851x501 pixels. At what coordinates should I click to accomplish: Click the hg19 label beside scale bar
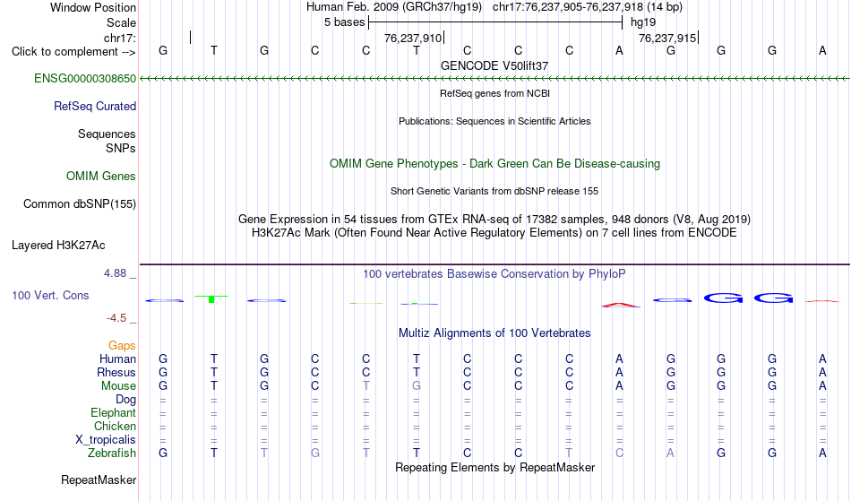click(643, 22)
